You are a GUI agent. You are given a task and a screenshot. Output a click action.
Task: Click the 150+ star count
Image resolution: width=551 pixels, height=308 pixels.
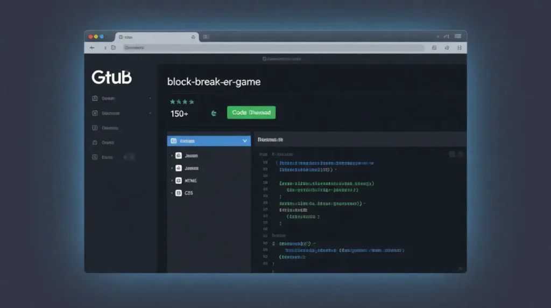(179, 114)
